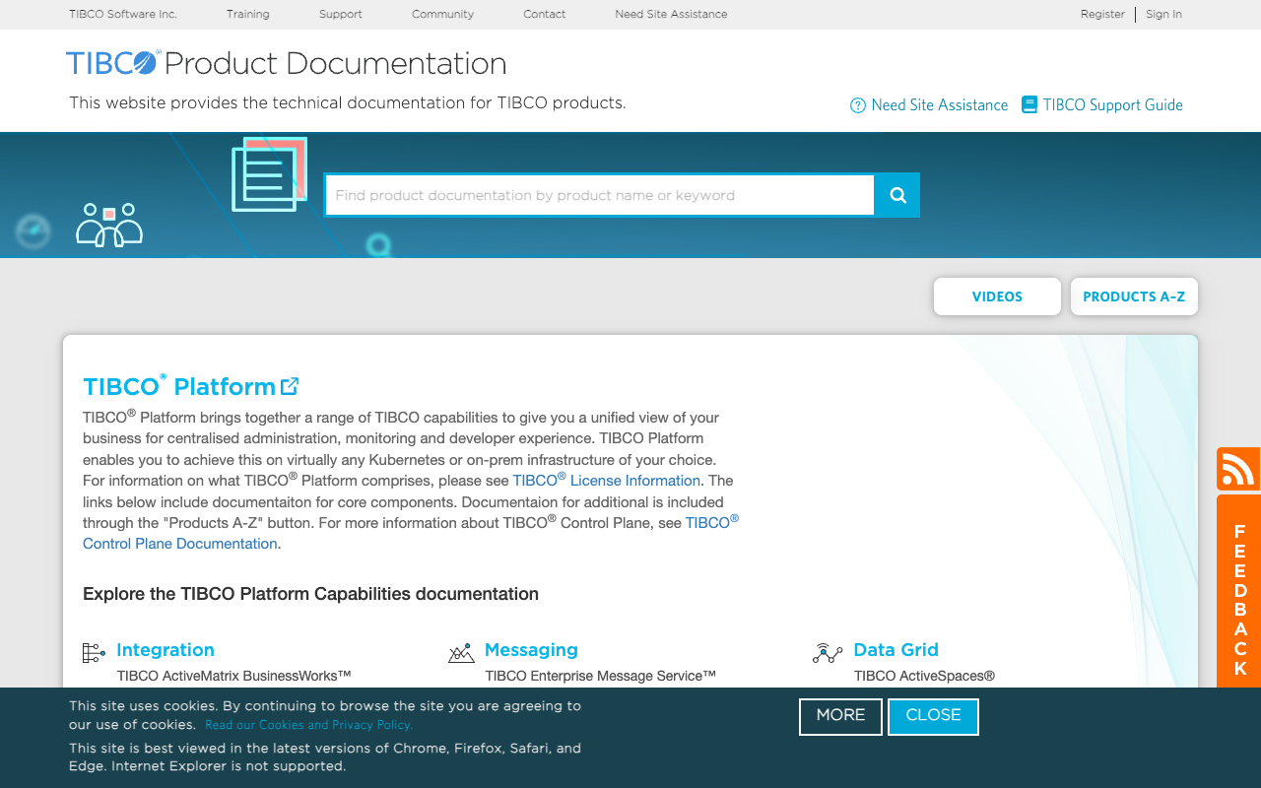Click the Integration category icon
1261x788 pixels.
coord(94,652)
